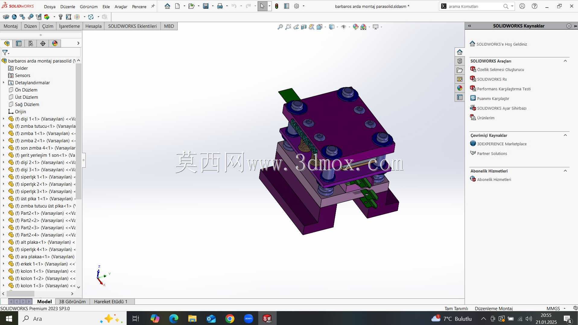Click the Rebuild traffic light icon
This screenshot has width=578, height=325.
pos(277,6)
